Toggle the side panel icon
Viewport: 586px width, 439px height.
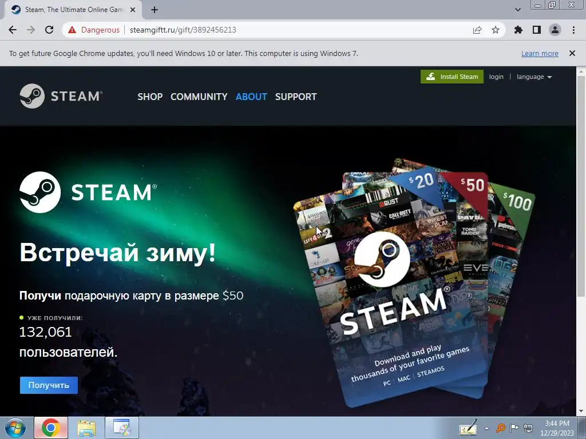[537, 30]
